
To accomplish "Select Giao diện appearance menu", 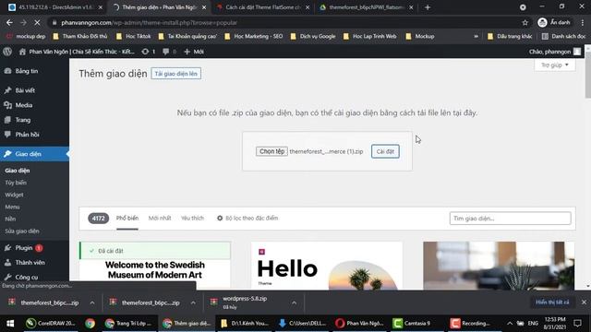I will pyautogui.click(x=34, y=154).
